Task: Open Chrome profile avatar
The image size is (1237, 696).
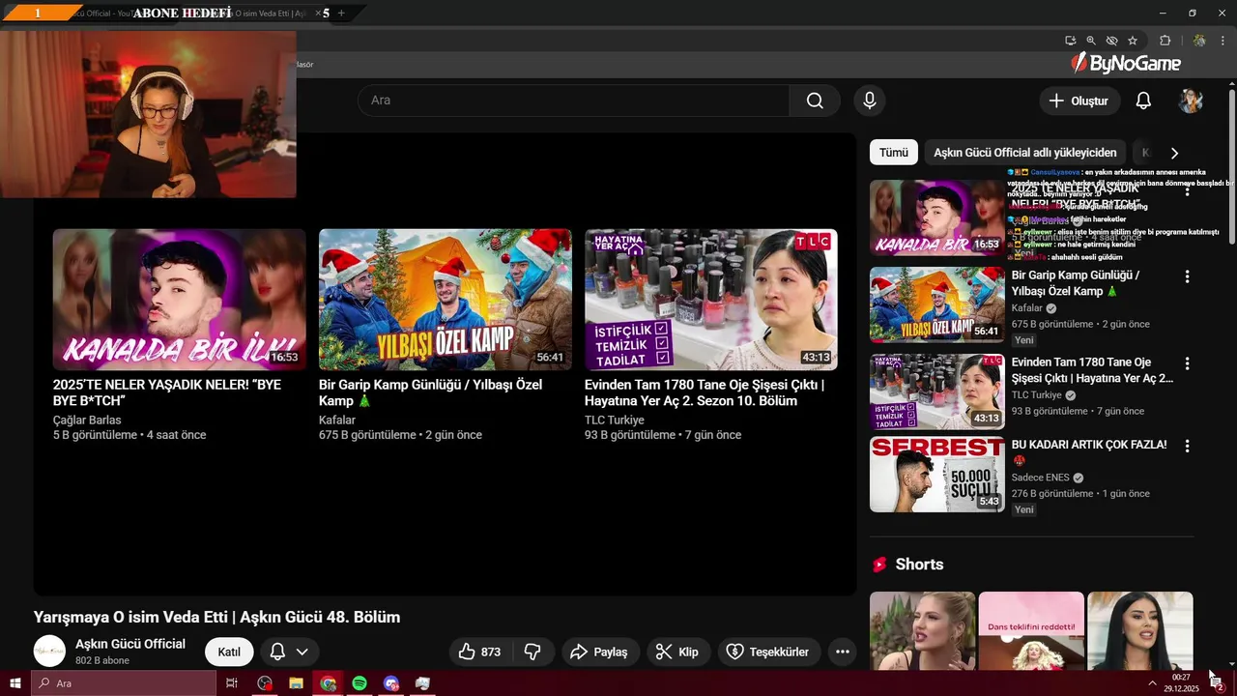Action: [1199, 41]
